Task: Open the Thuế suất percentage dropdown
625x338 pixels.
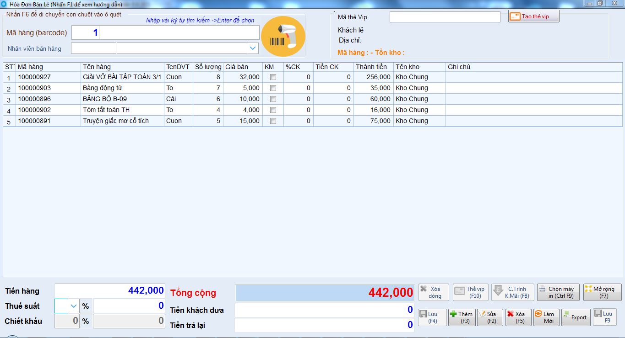Action: [74, 306]
